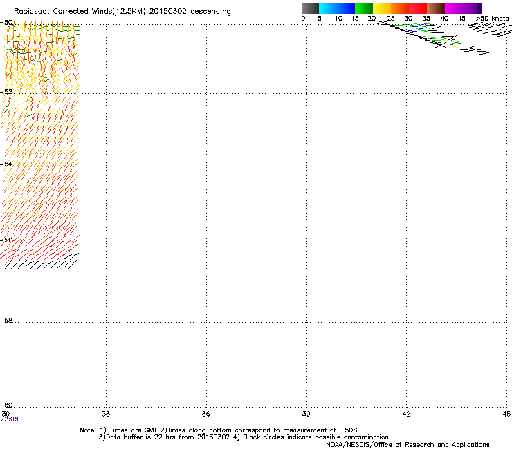Click the '10' legend scale number
The image size is (512, 449).
[x=338, y=19]
